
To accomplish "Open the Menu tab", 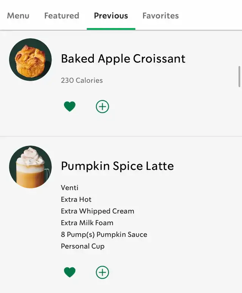I will 18,16.
